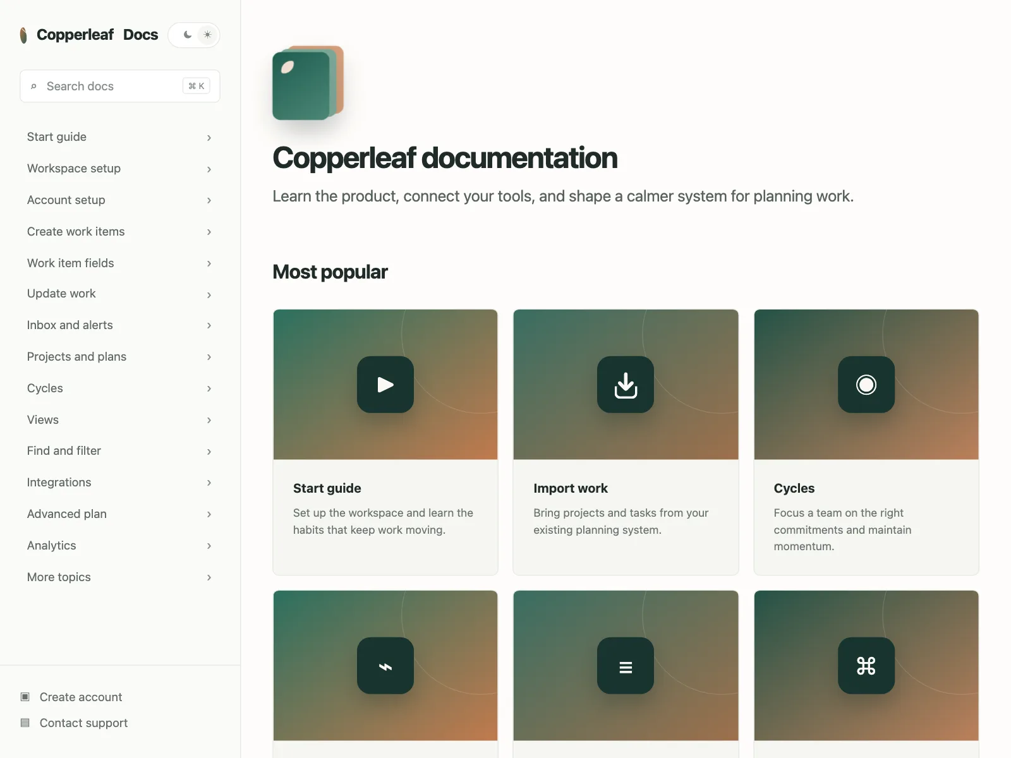
Task: Click text 'Focus a team on the right'
Action: pyautogui.click(x=838, y=513)
